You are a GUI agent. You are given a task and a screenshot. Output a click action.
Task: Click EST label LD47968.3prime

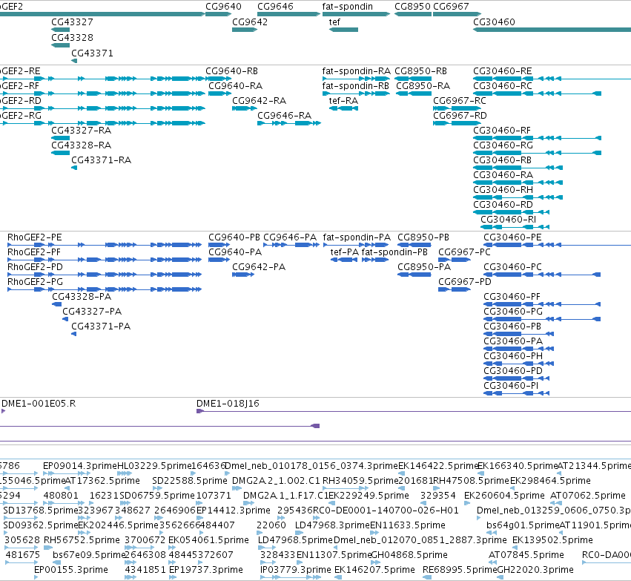click(x=332, y=525)
